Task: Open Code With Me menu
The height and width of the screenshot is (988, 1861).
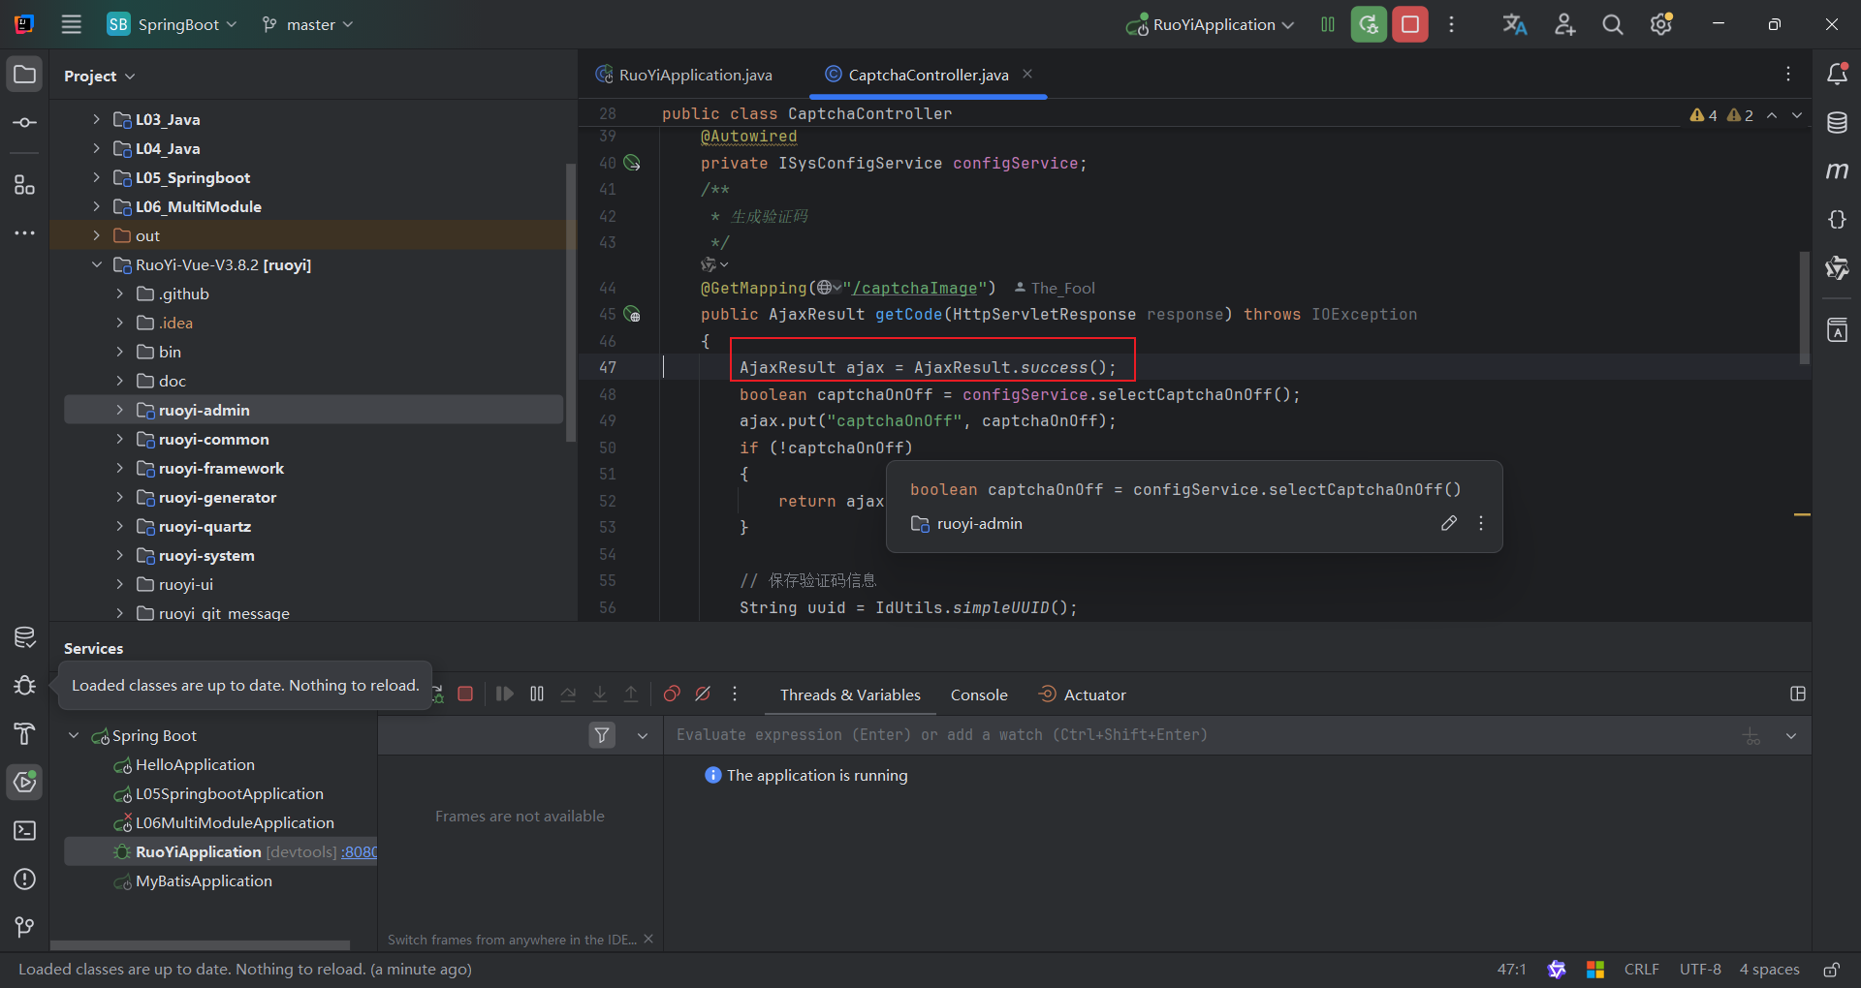Action: point(1564,24)
